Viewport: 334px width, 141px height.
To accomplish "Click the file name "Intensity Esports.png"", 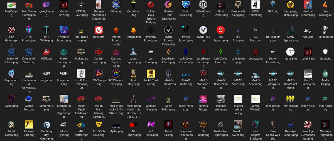I will tap(151, 39).
